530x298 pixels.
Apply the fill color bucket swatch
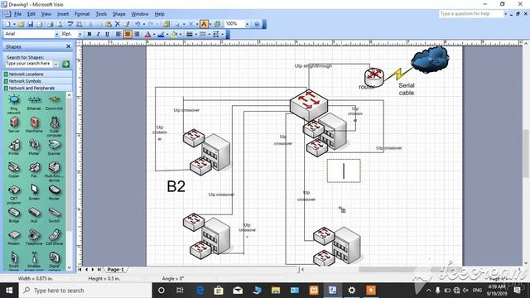point(175,34)
